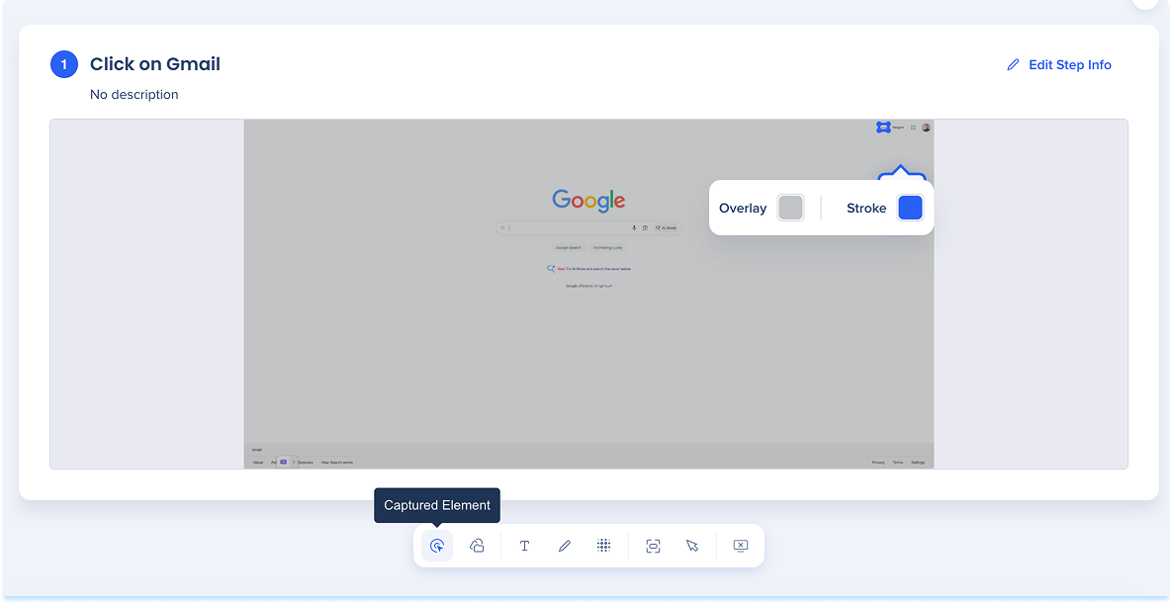Screen dimensions: 1172x604
Task: Click the 'No description' text
Action: pyautogui.click(x=135, y=95)
